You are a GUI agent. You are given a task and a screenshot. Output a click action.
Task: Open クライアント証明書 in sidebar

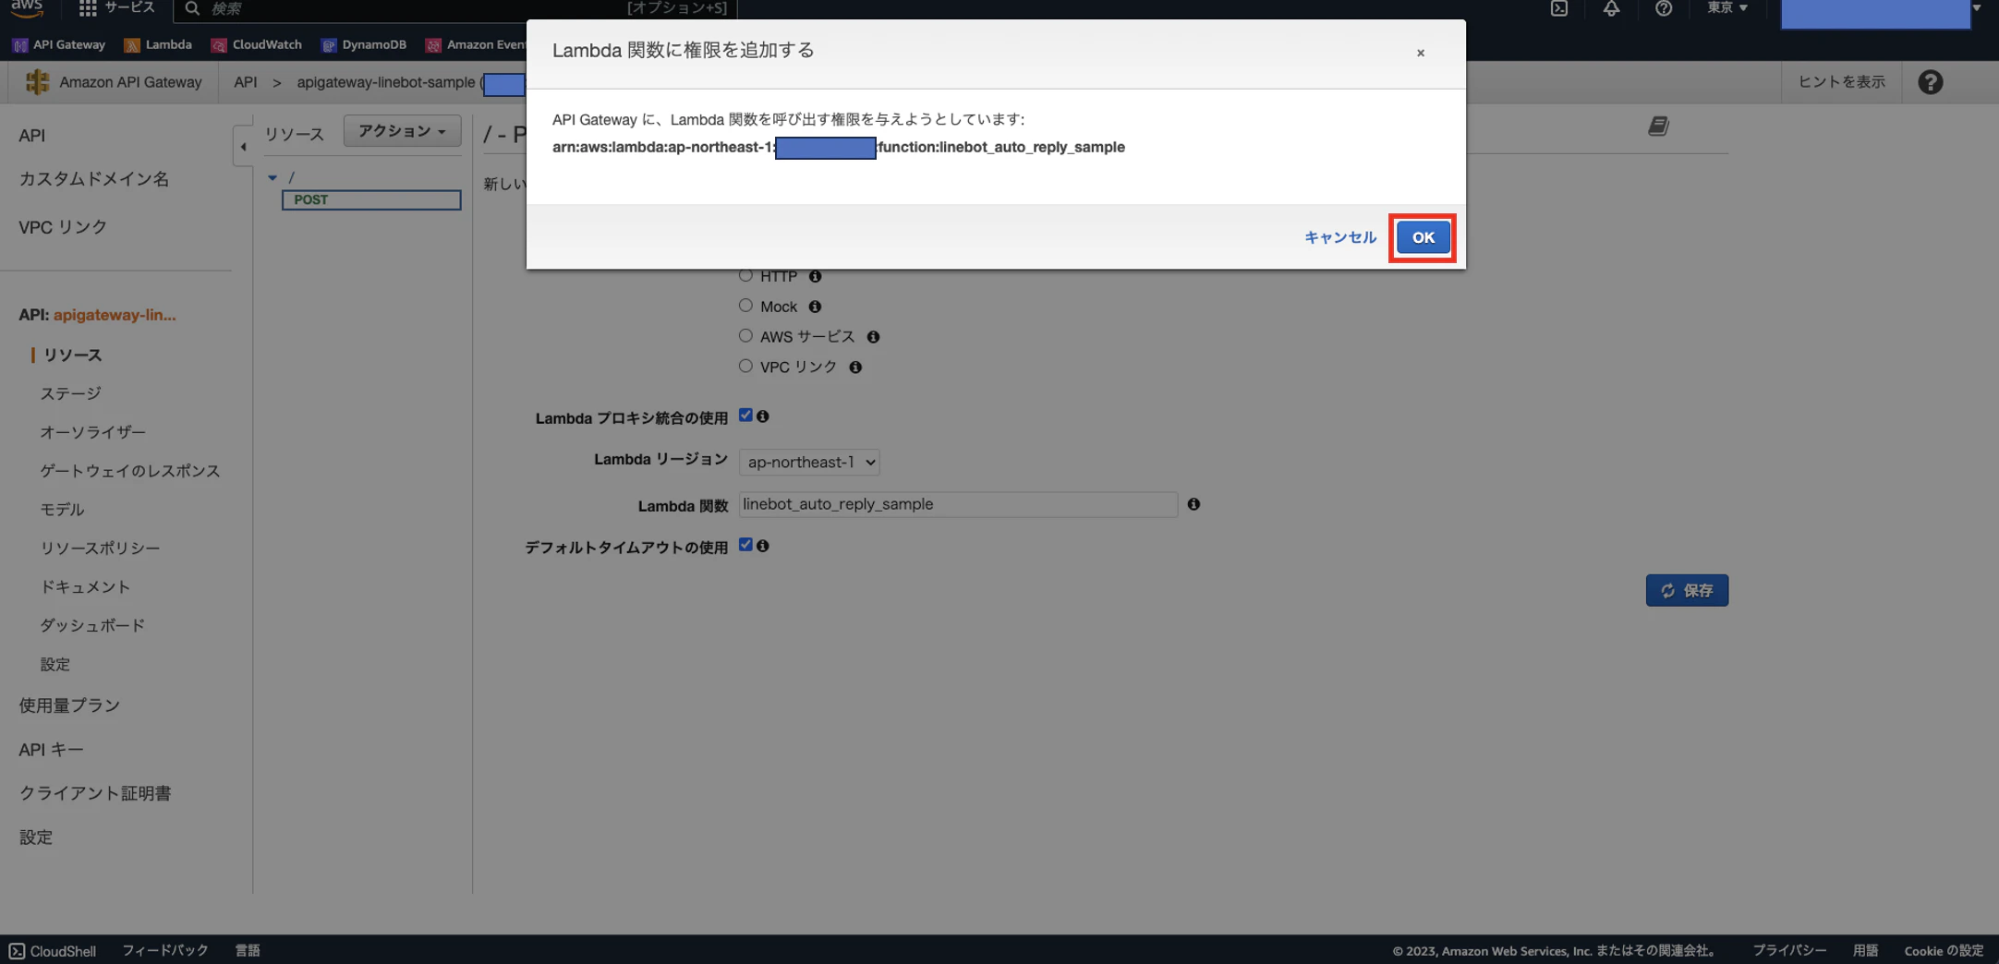tap(95, 794)
